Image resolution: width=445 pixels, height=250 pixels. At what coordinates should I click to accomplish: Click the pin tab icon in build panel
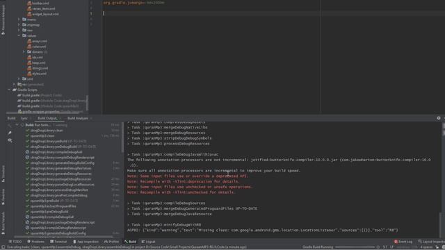pos(10,133)
